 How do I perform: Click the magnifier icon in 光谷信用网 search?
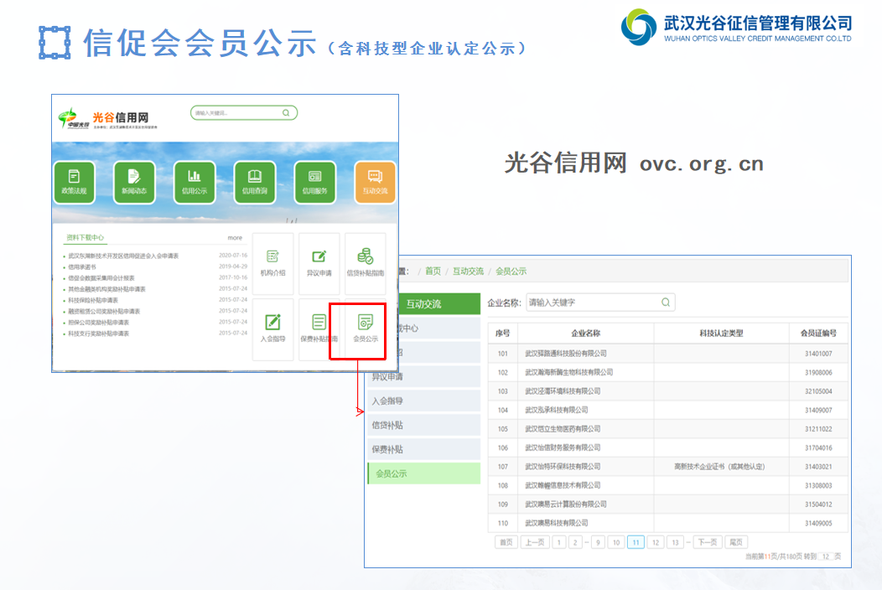286,113
